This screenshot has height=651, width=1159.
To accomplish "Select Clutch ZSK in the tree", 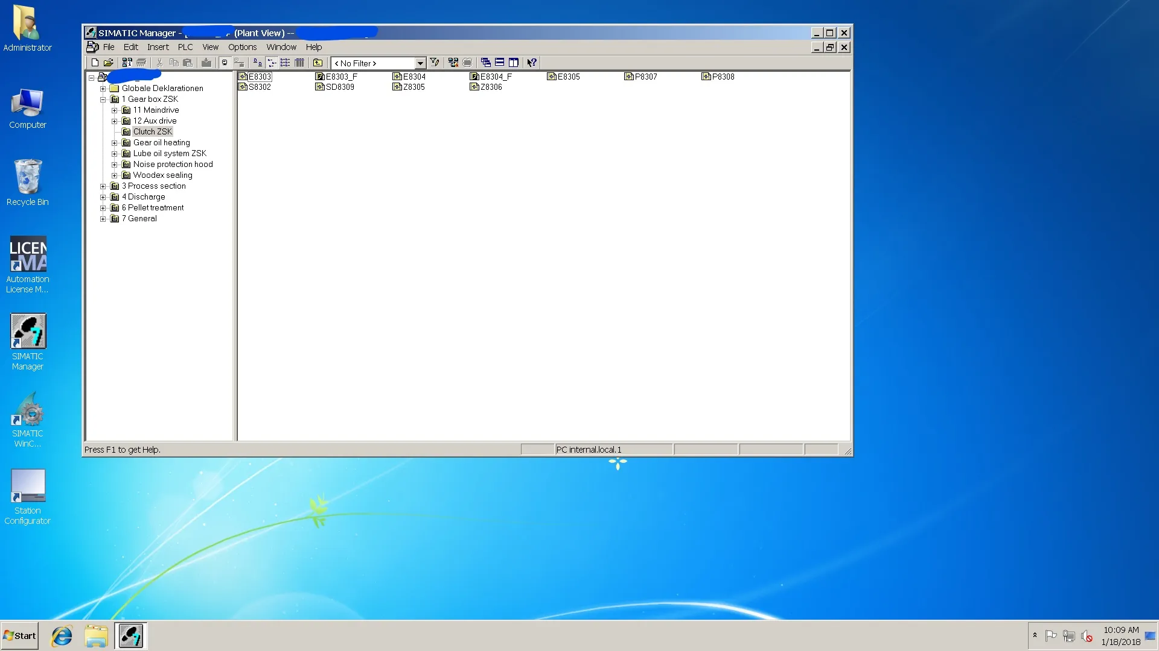I will coord(153,131).
